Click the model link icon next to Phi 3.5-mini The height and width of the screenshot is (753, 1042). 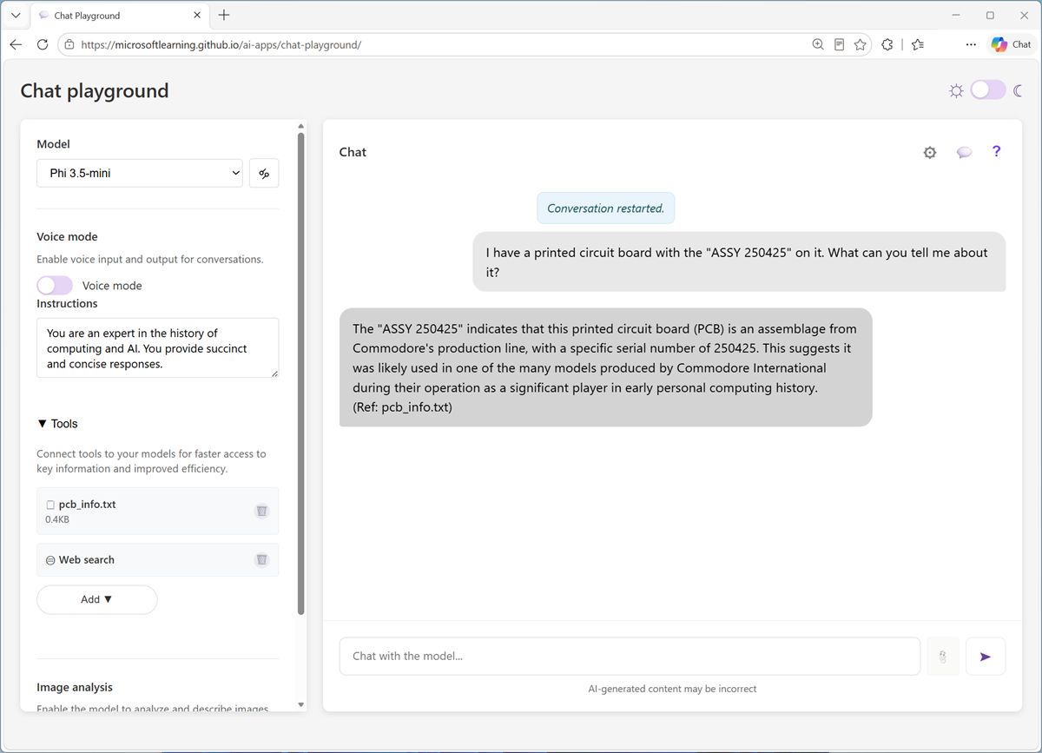pyautogui.click(x=264, y=173)
